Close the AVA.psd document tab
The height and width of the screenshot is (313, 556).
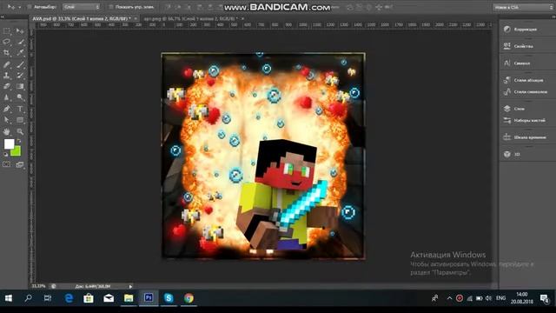pos(136,18)
